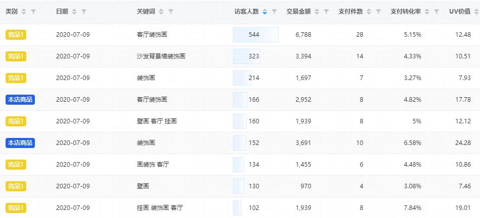Click visitor count 102
The height and width of the screenshot is (218, 480).
[254, 208]
